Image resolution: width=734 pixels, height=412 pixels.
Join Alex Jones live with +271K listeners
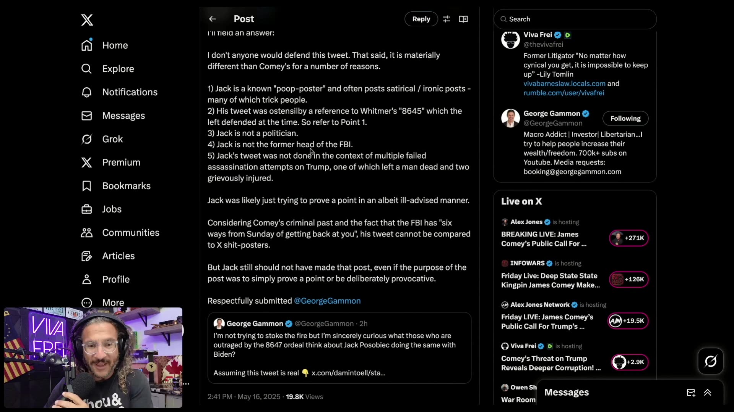628,238
